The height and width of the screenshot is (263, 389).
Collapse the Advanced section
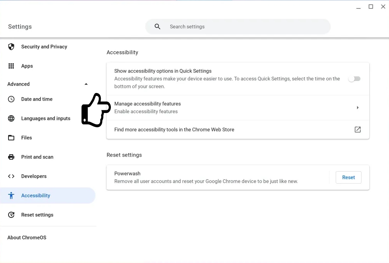(86, 84)
